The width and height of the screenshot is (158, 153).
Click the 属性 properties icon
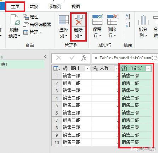(26, 17)
